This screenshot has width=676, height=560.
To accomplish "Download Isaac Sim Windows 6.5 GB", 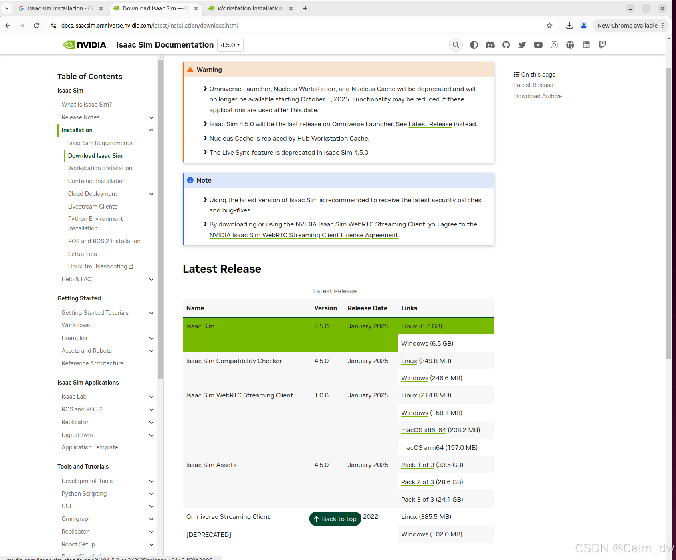I will click(x=415, y=344).
